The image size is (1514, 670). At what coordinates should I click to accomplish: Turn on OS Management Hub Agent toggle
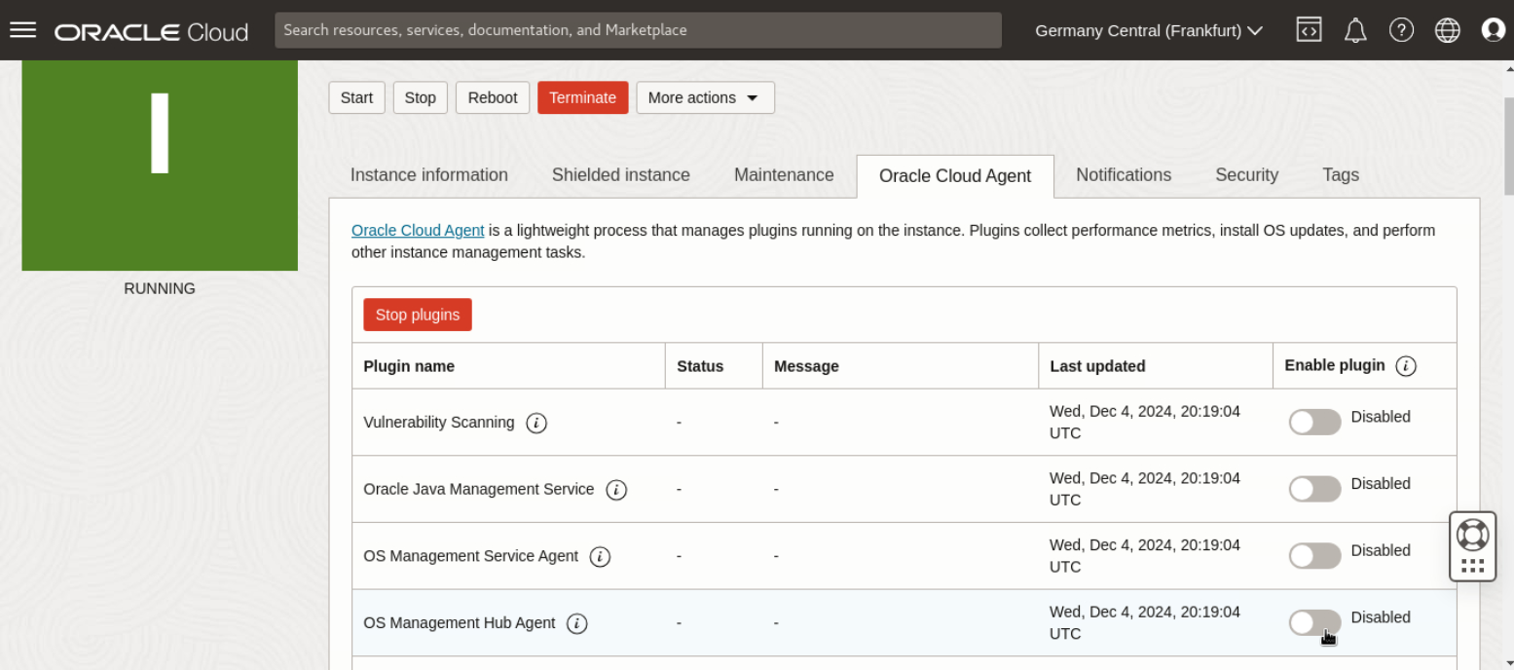pos(1314,622)
